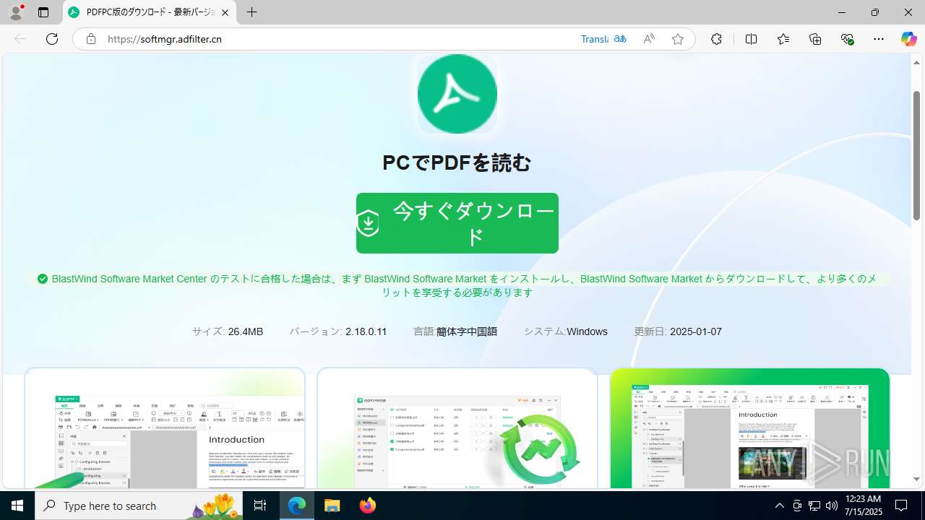The height and width of the screenshot is (520, 925).
Task: Click the BlastWind Software Market notice
Action: coord(457,285)
